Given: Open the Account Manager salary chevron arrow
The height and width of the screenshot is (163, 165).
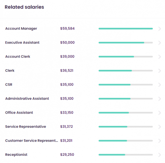Looking at the screenshot, I should [x=159, y=29].
